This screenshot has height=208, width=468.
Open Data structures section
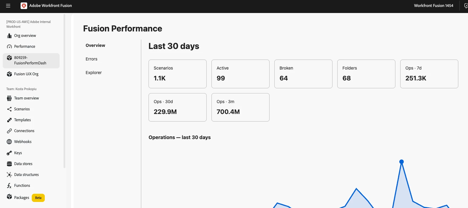(x=26, y=175)
